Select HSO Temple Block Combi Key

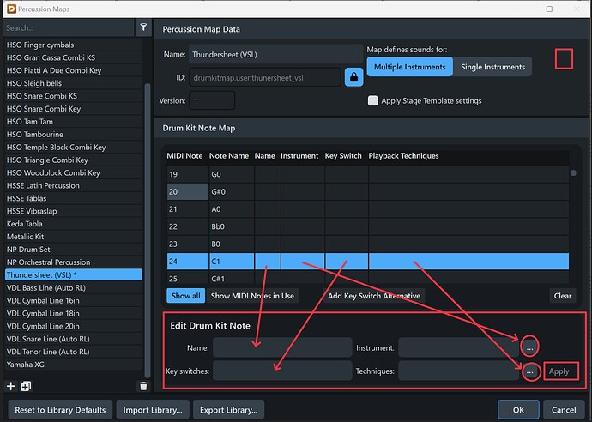(x=74, y=148)
